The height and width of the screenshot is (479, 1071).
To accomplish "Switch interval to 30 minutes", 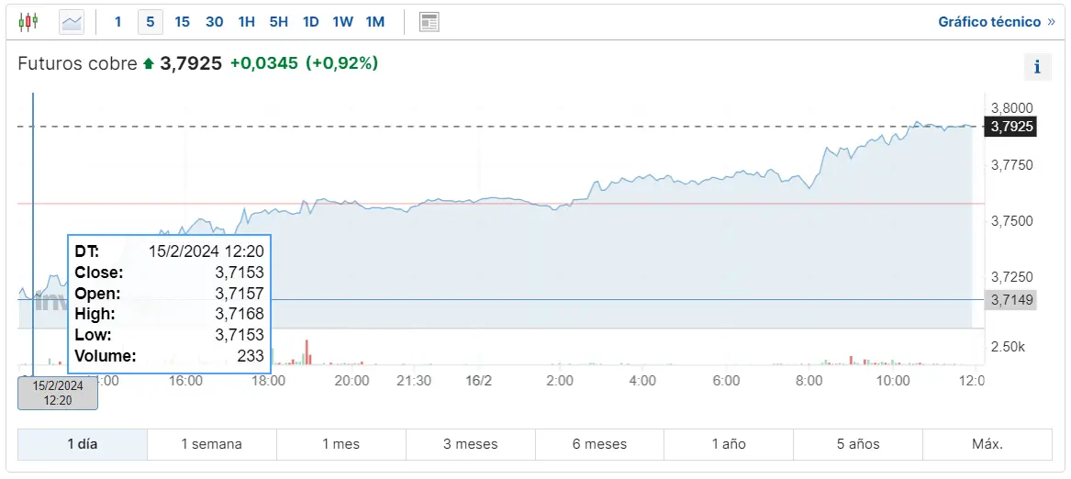I will point(214,21).
